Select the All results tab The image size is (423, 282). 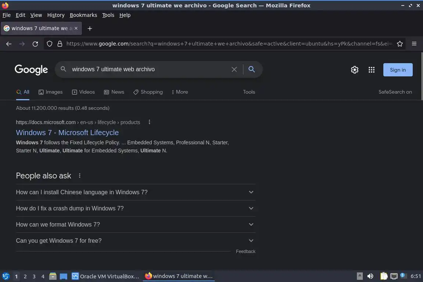pyautogui.click(x=23, y=92)
